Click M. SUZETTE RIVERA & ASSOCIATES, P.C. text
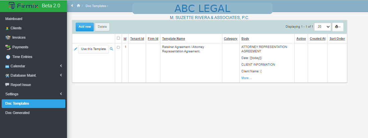Image resolution: width=368 pixels, height=138 pixels. point(209,18)
